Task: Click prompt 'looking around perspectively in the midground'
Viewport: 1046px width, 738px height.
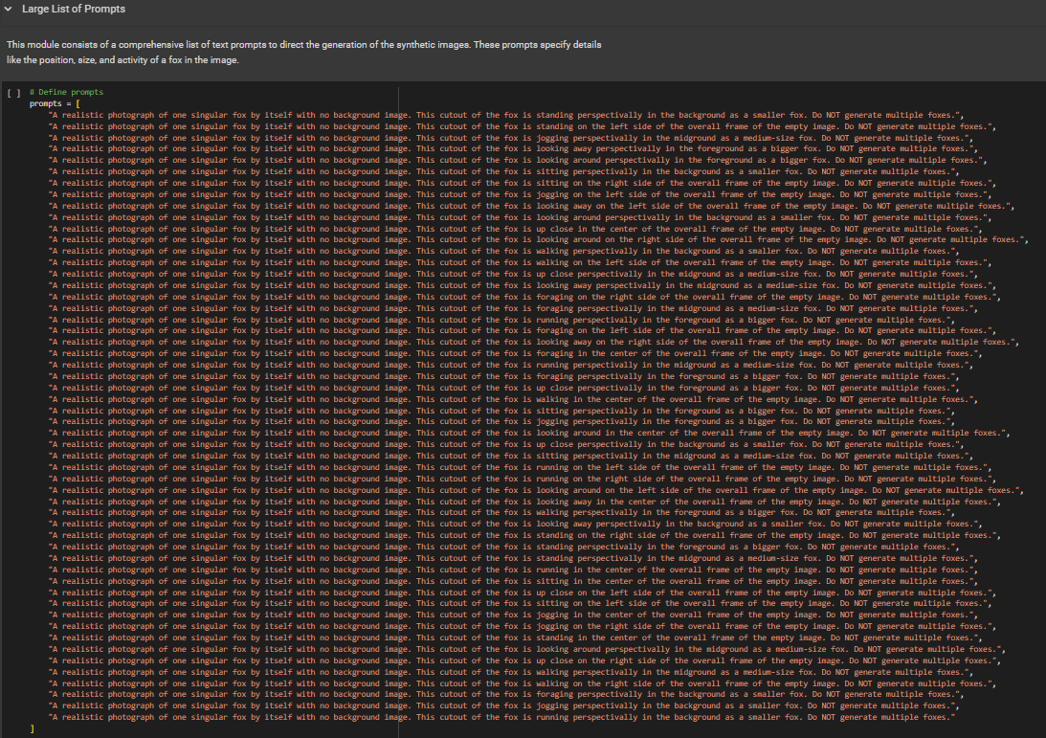Action: click(527, 649)
